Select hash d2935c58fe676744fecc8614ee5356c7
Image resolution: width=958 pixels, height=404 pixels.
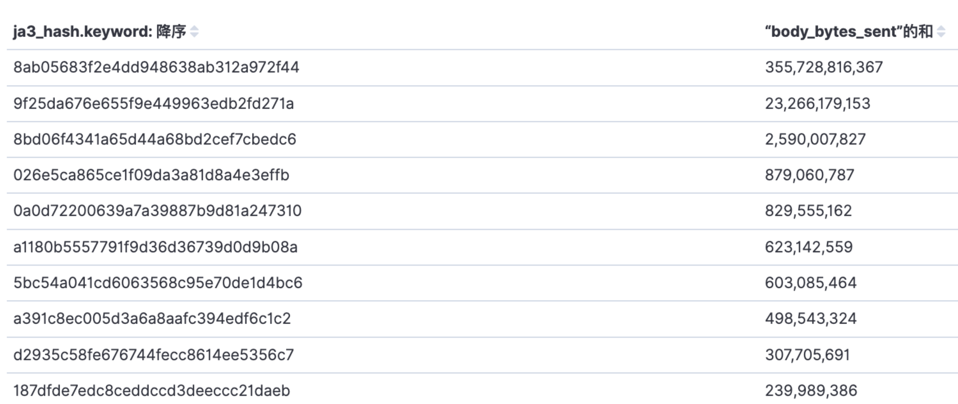(153, 355)
